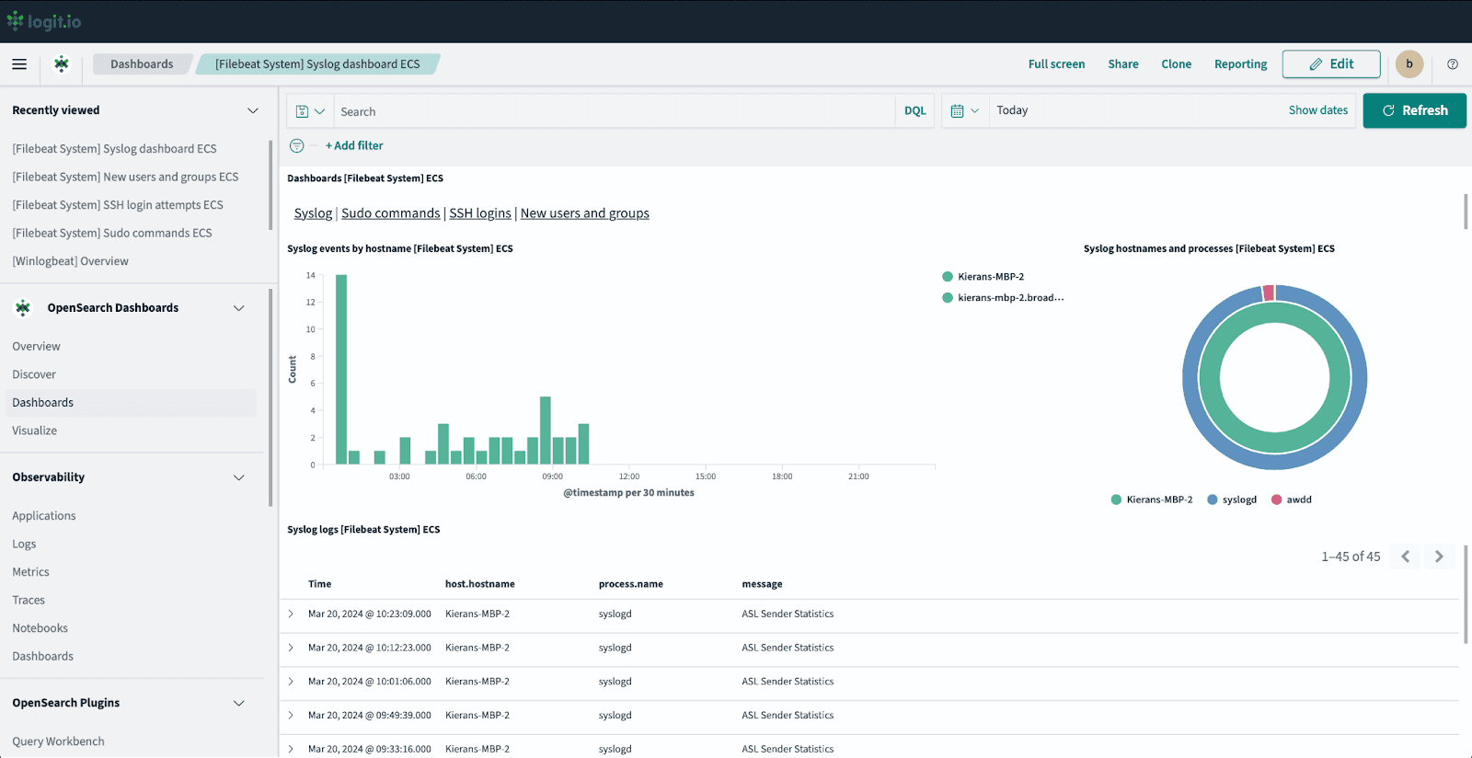Click the logit.io logo
Viewport: 1472px width, 758px height.
(x=44, y=21)
